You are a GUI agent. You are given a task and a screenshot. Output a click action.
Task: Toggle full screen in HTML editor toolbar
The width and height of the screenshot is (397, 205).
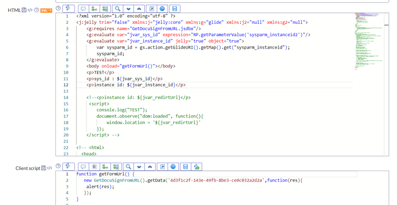[152, 9]
